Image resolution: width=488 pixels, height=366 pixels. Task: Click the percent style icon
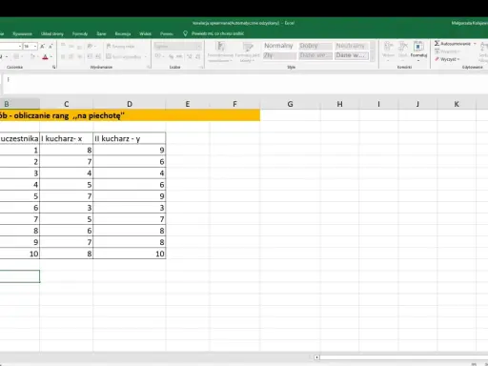(172, 57)
